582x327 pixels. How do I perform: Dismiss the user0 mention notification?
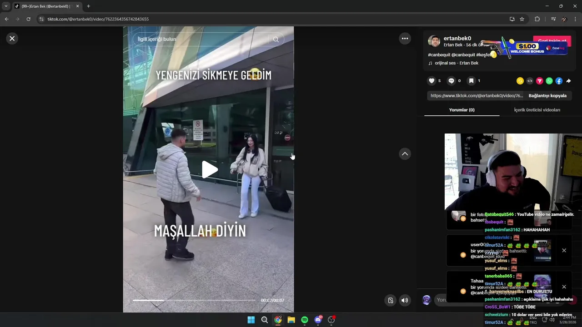pyautogui.click(x=564, y=250)
